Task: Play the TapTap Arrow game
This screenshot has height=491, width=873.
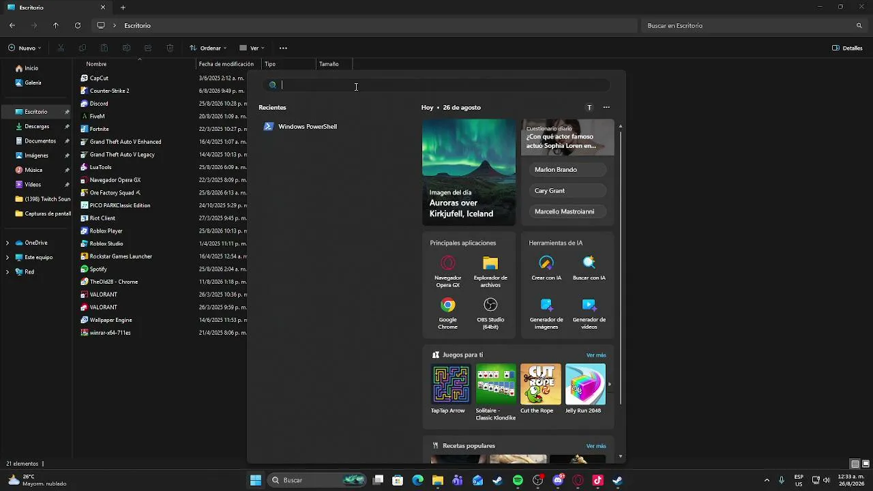Action: [451, 389]
